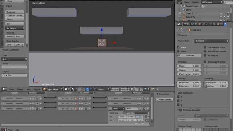Adjust the Rotation damping slider
This screenshot has width=233, height=131.
point(216,86)
